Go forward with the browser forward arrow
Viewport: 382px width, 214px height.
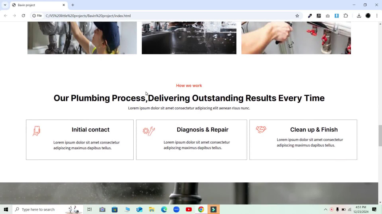pyautogui.click(x=15, y=16)
